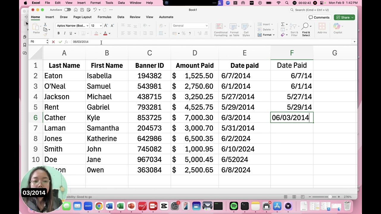The height and width of the screenshot is (214, 381).
Task: Click the Home icon in title bar
Action: (x=76, y=10)
